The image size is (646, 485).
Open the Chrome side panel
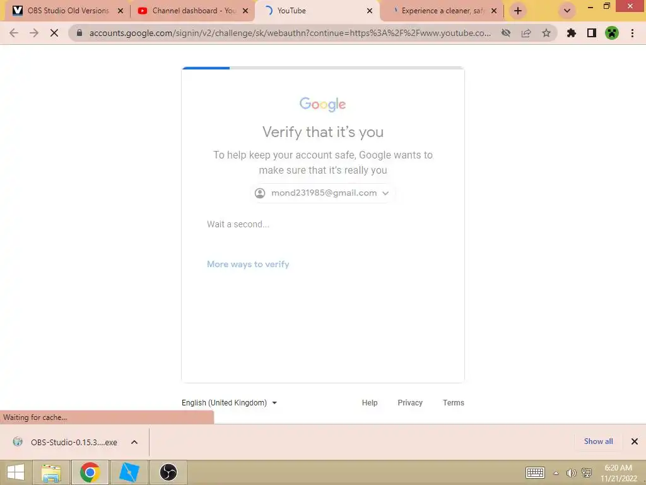592,33
